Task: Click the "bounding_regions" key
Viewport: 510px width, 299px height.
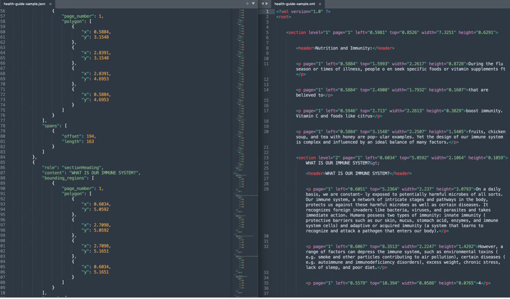Action: pyautogui.click(x=65, y=178)
